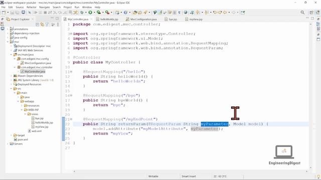The height and width of the screenshot is (180, 321).
Task: Click the Smart Insert status field
Action: (189, 176)
